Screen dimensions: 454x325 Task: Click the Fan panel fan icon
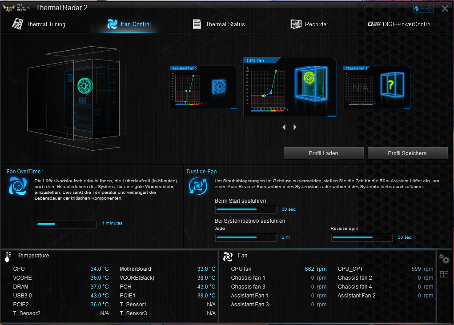point(228,257)
